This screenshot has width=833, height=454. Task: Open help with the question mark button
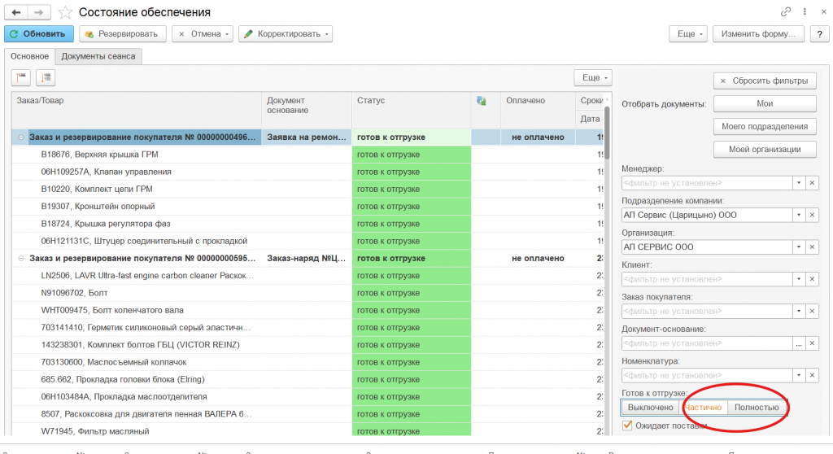[821, 34]
